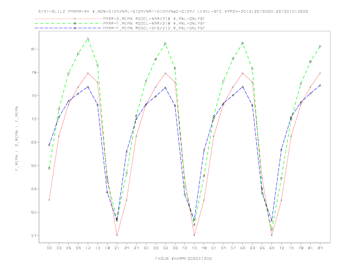Click x-axis tick label 33

pos(156,248)
